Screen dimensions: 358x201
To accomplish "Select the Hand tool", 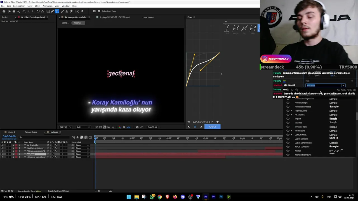I will [x=14, y=11].
